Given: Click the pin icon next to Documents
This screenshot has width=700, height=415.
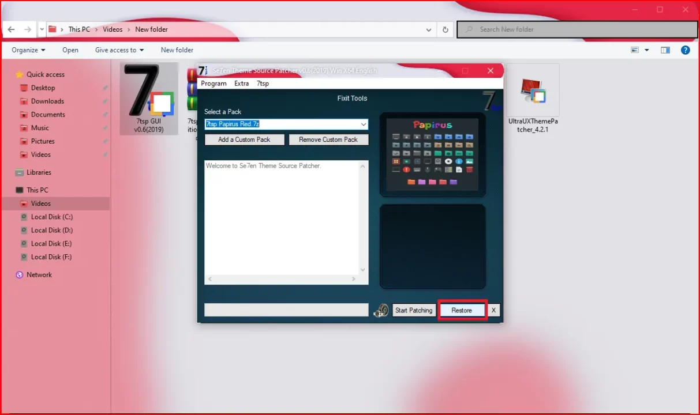Looking at the screenshot, I should pos(105,115).
